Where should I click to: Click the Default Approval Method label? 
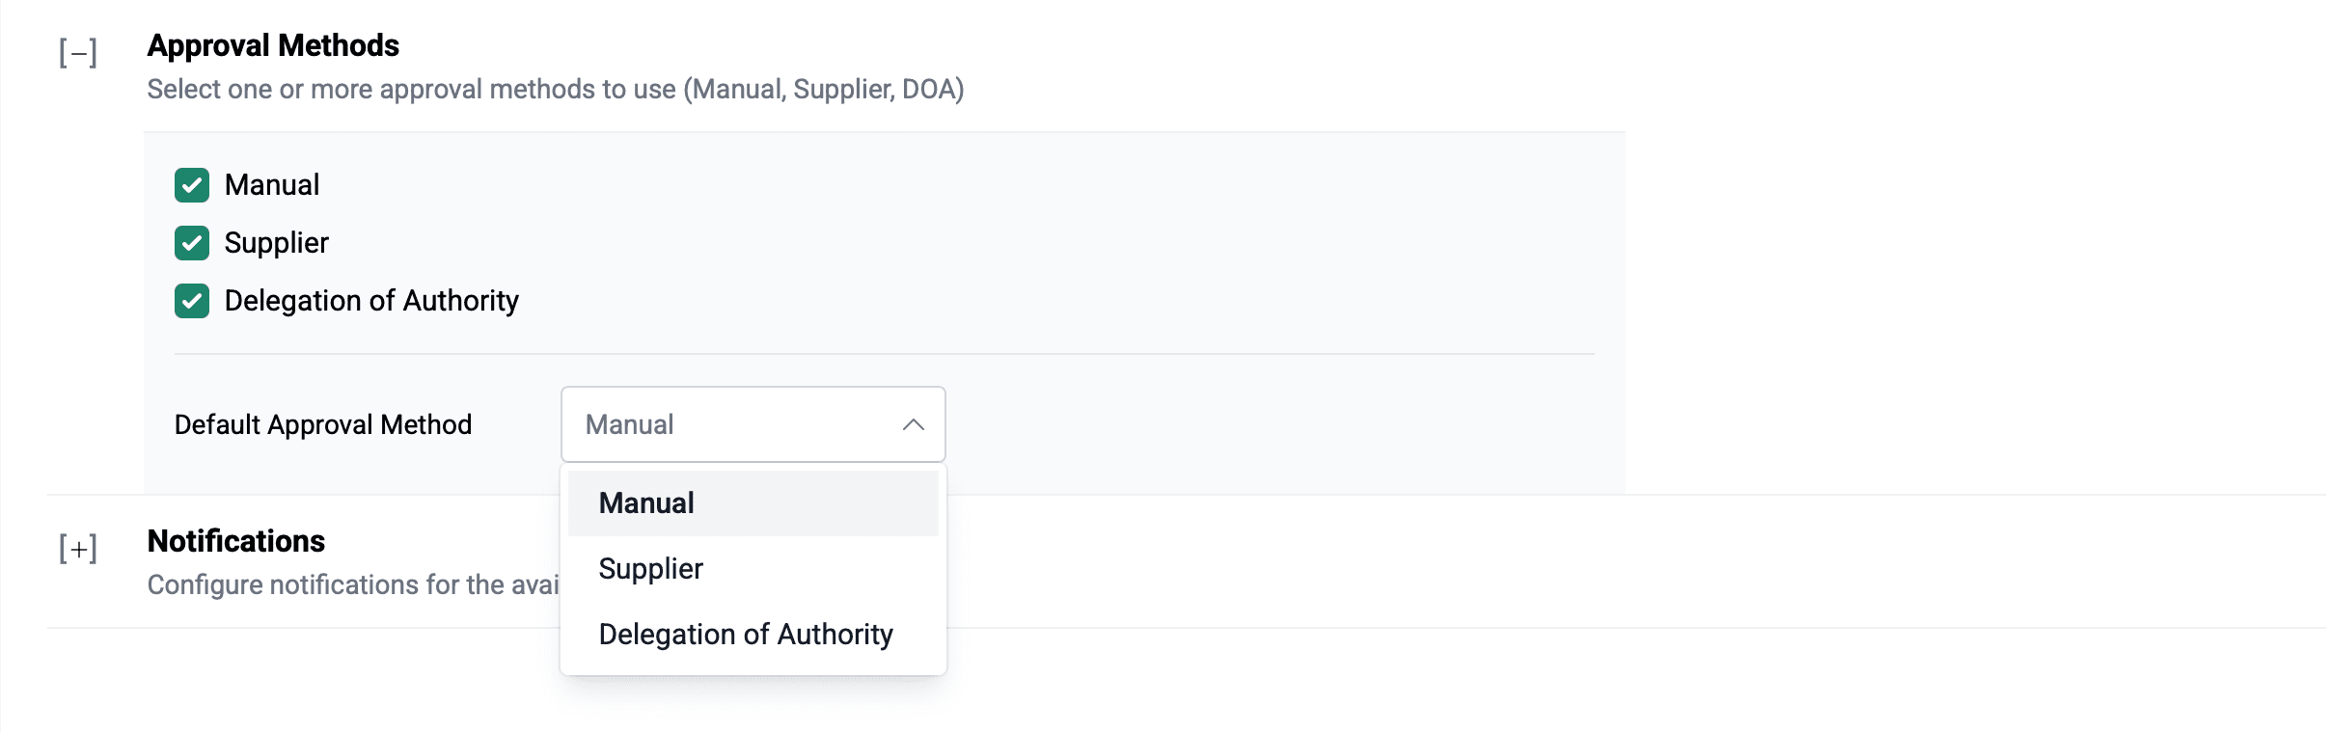[322, 424]
